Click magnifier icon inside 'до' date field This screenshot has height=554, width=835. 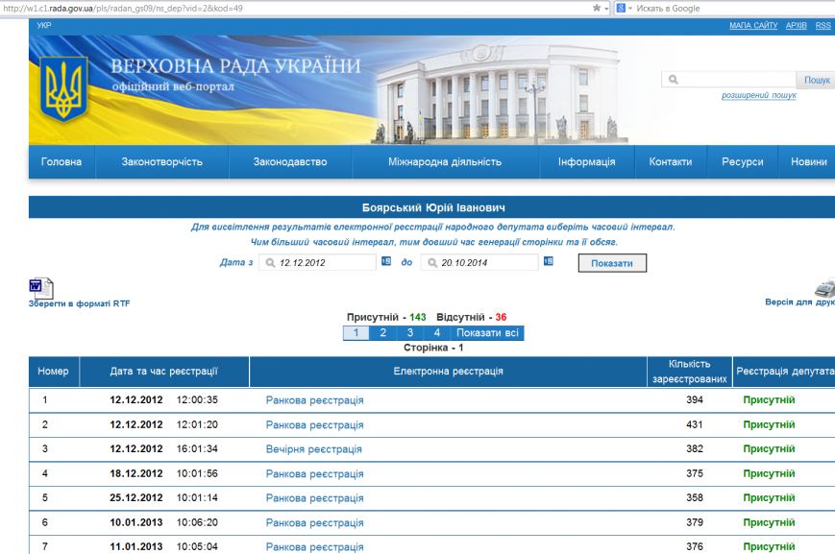[x=432, y=263]
